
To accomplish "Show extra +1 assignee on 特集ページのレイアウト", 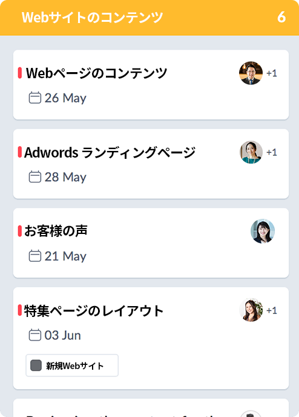I will (x=272, y=310).
